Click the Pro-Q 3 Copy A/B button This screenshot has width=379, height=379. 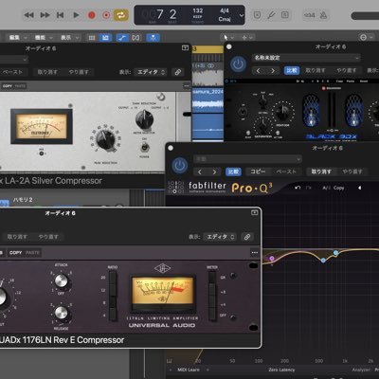pyautogui.click(x=338, y=188)
